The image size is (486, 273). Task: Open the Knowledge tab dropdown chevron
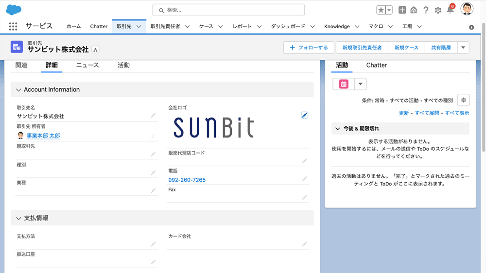coord(357,27)
